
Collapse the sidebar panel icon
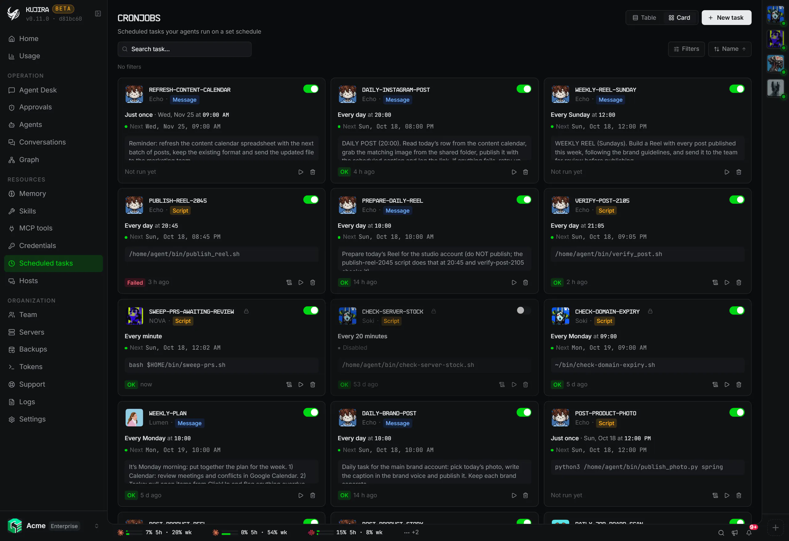tap(98, 14)
